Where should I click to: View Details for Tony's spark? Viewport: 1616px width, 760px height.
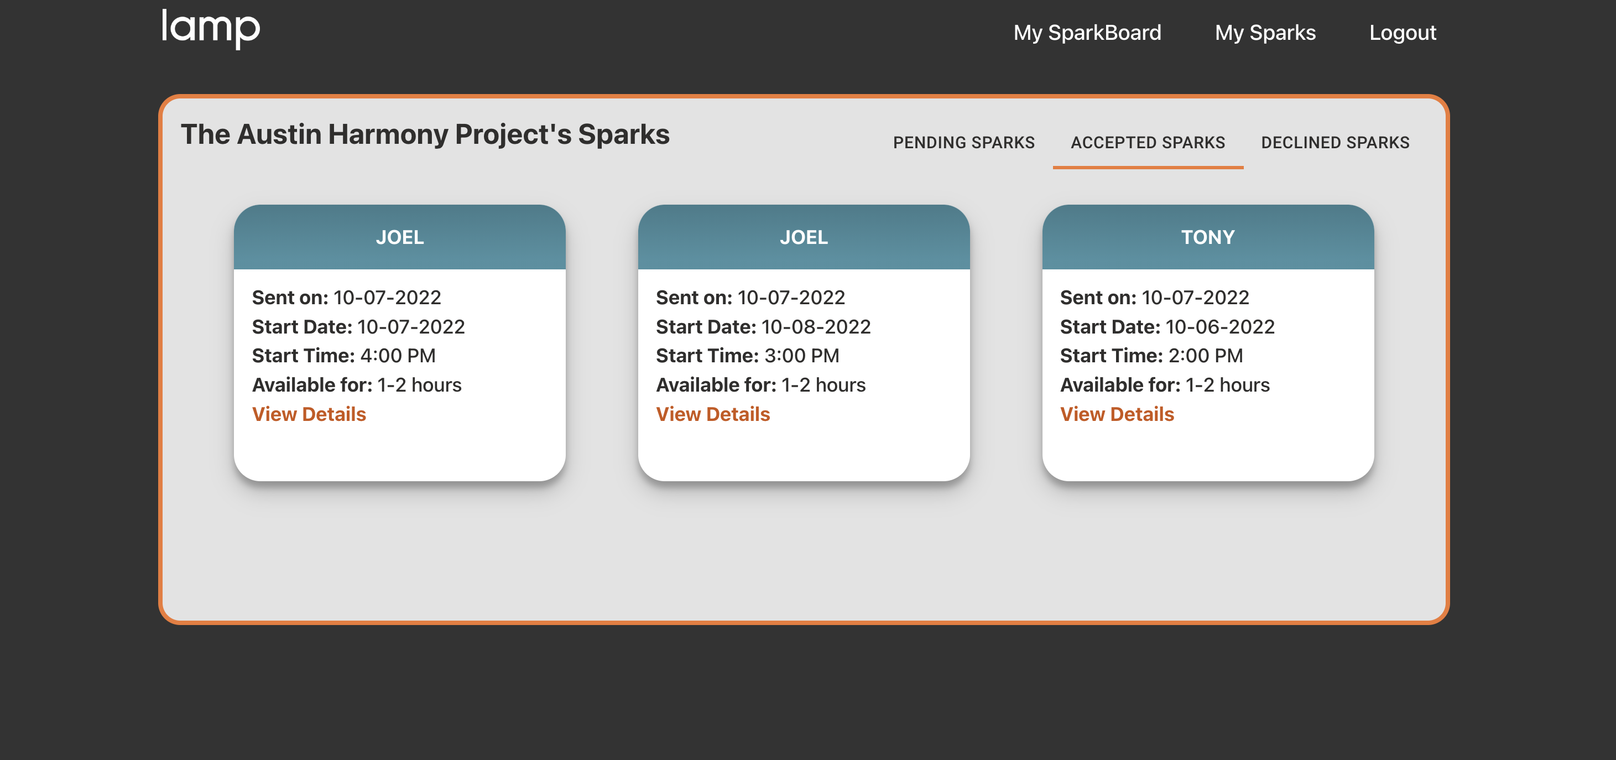pos(1117,414)
